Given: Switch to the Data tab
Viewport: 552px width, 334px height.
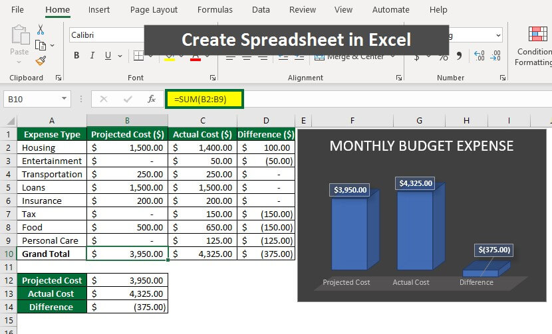Looking at the screenshot, I should [x=261, y=10].
